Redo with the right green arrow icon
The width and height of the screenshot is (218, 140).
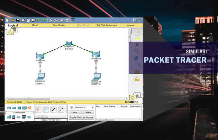(44, 20)
